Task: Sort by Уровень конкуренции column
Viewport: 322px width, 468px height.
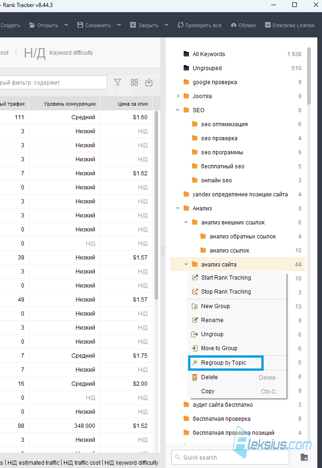Action: (x=65, y=104)
